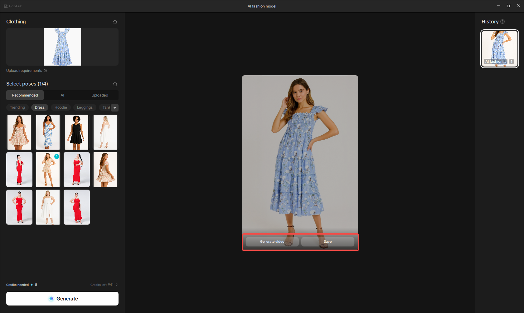This screenshot has height=313, width=524.
Task: Select the black dress pose
Action: pyautogui.click(x=76, y=132)
